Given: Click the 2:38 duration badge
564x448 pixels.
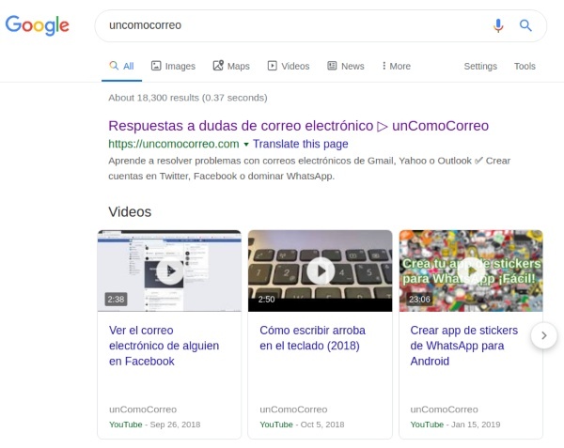Looking at the screenshot, I should click(116, 299).
